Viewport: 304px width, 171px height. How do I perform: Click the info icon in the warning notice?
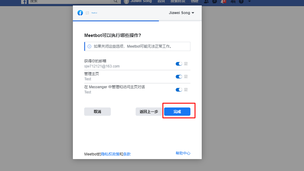(x=89, y=46)
